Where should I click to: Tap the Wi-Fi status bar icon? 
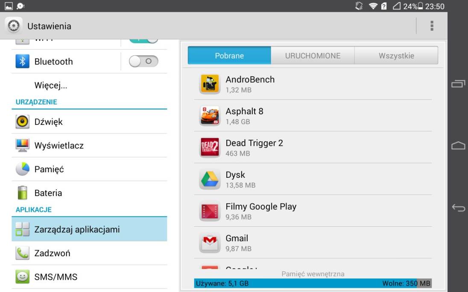373,6
